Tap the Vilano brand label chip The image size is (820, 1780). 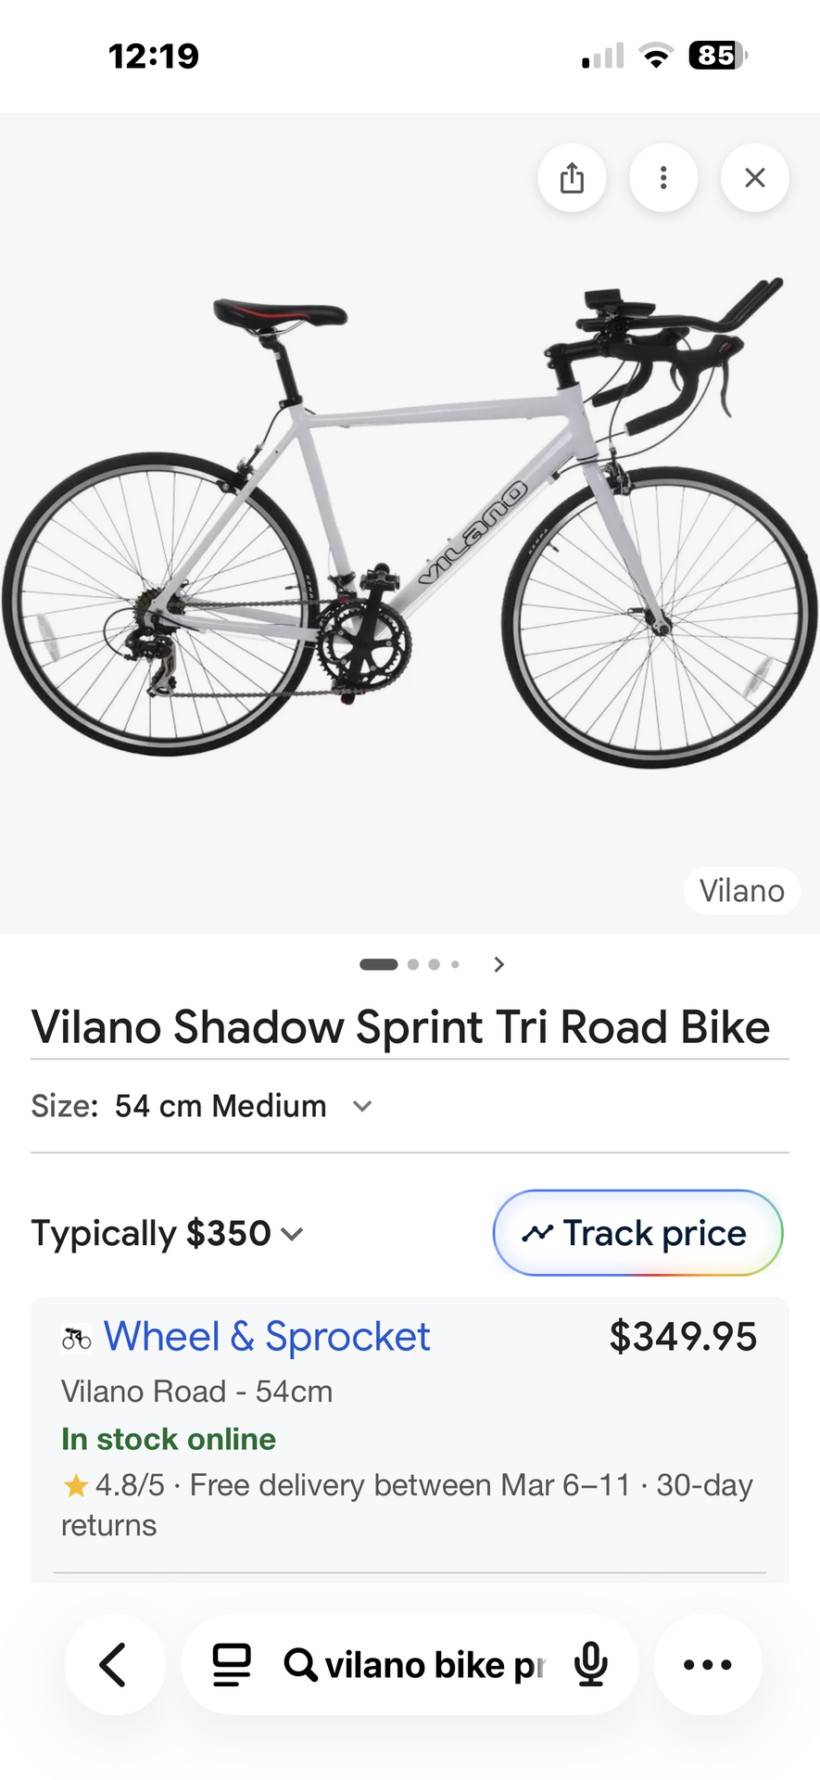point(741,891)
